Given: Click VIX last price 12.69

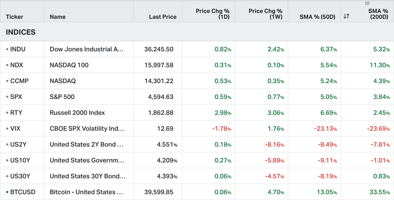Looking at the screenshot, I should [x=165, y=128].
